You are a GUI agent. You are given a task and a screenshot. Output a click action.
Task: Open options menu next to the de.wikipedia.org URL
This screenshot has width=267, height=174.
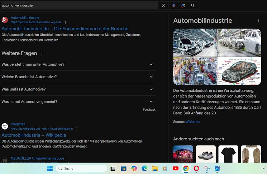click(x=76, y=129)
